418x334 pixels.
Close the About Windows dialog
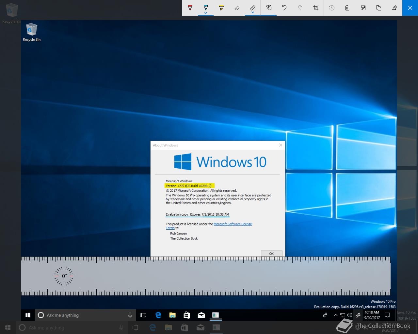281,145
